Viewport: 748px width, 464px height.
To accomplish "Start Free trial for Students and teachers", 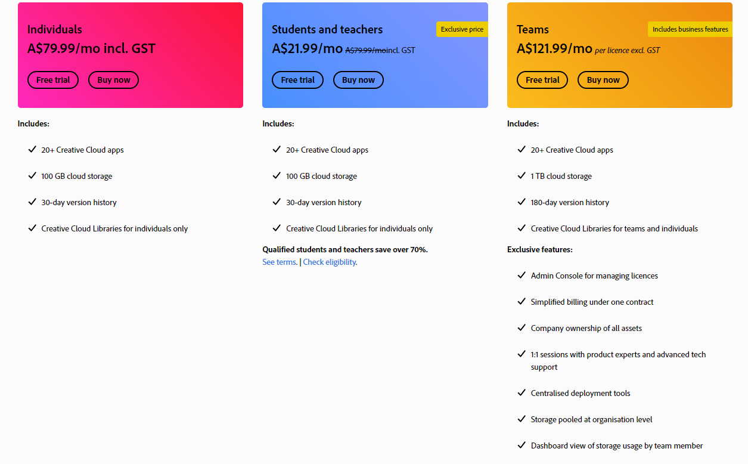I will click(297, 80).
